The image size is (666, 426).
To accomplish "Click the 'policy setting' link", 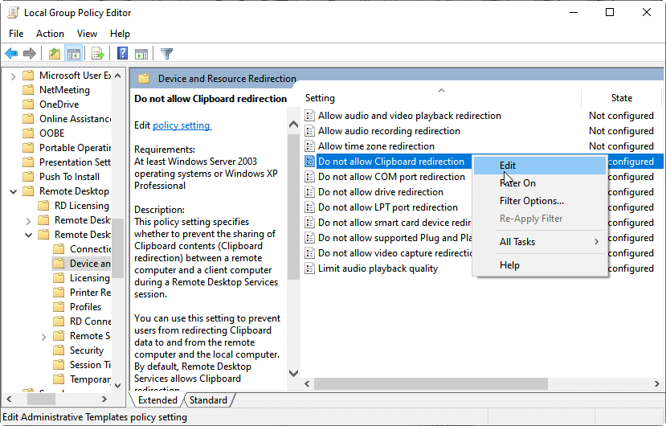I will [x=182, y=125].
